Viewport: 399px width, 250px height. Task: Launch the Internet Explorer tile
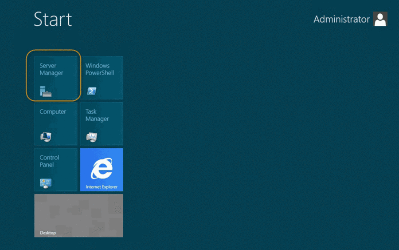[102, 170]
